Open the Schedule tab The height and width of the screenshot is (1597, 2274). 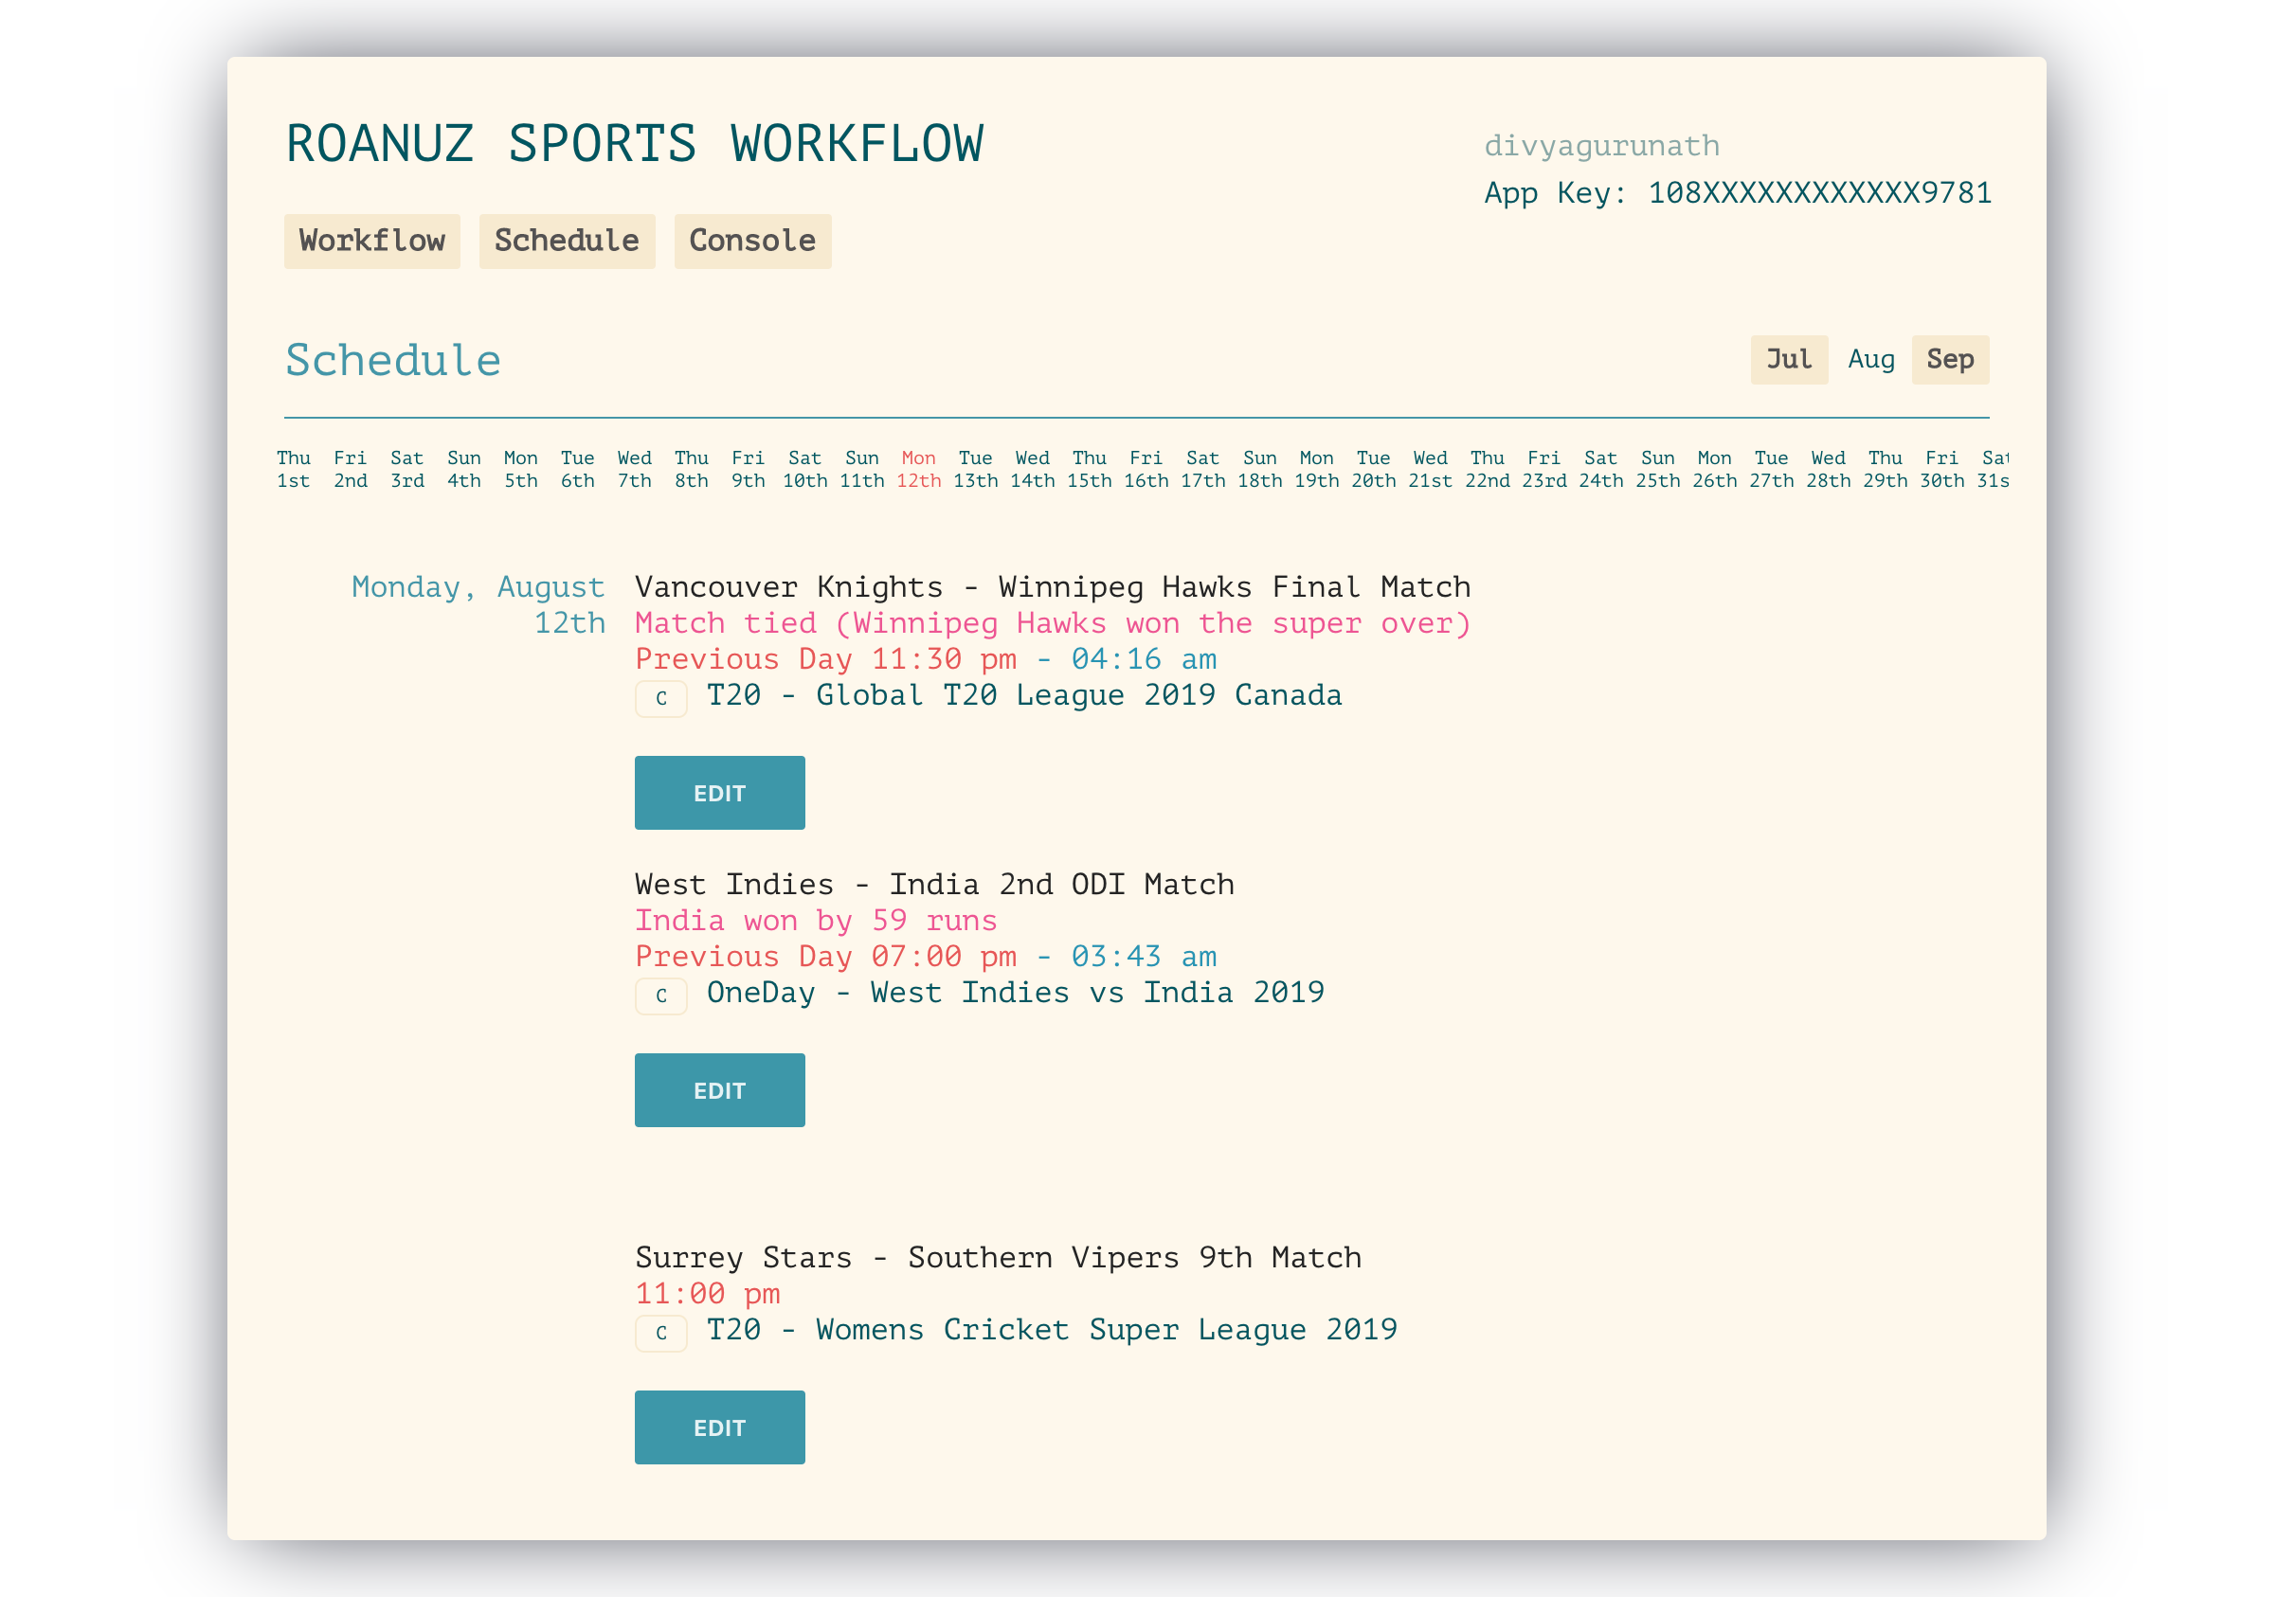click(567, 241)
